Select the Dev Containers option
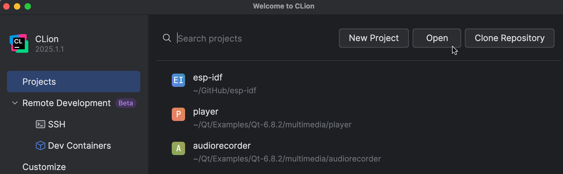The width and height of the screenshot is (563, 174). pyautogui.click(x=79, y=145)
